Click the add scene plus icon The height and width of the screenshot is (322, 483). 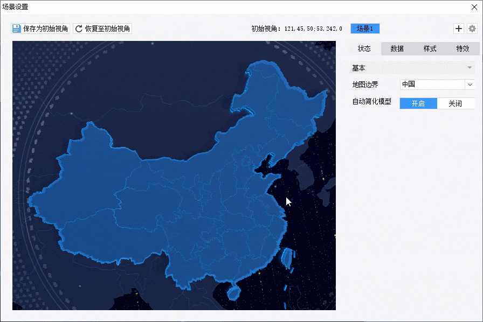point(459,29)
